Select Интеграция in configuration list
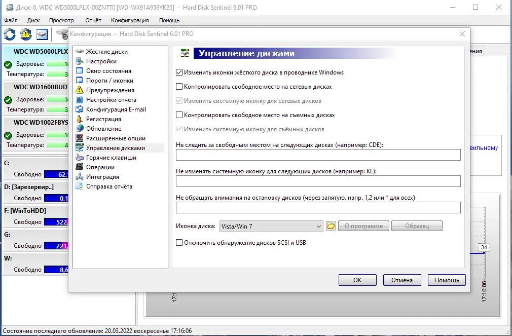This screenshot has width=512, height=336. (102, 177)
